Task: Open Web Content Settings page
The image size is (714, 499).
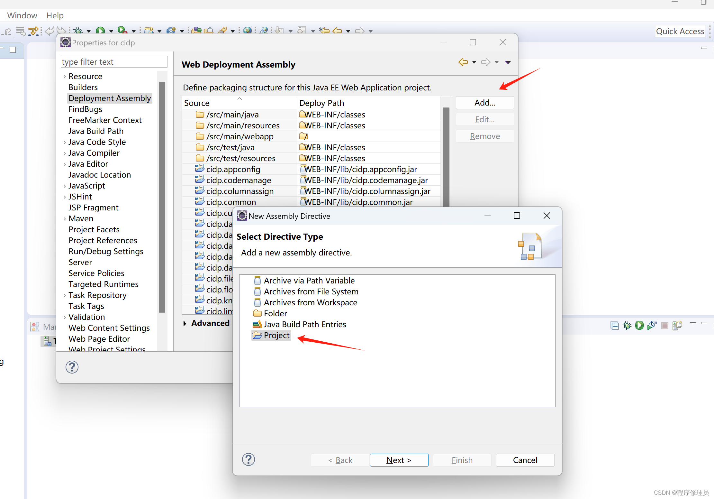Action: pos(109,328)
